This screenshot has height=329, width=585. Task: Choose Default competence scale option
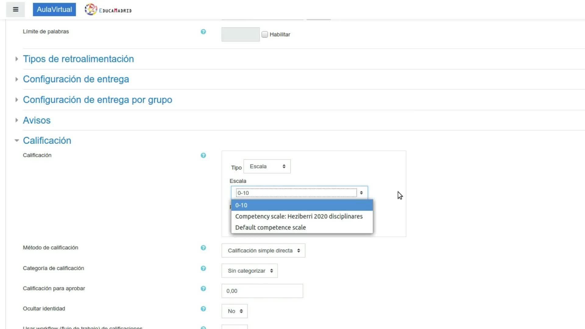[270, 228]
